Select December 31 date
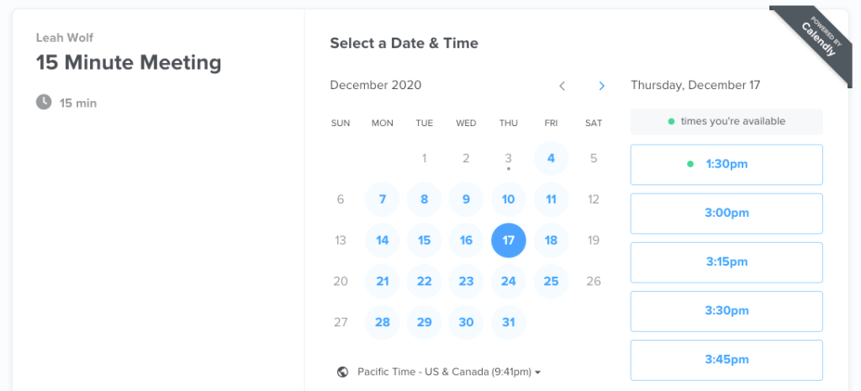 click(509, 323)
